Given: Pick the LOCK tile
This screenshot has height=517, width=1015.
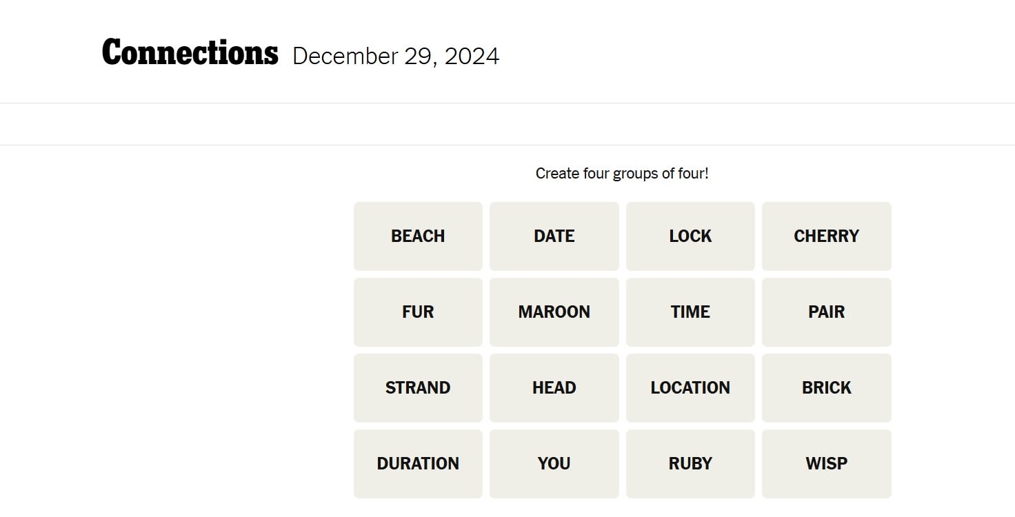Looking at the screenshot, I should point(690,236).
